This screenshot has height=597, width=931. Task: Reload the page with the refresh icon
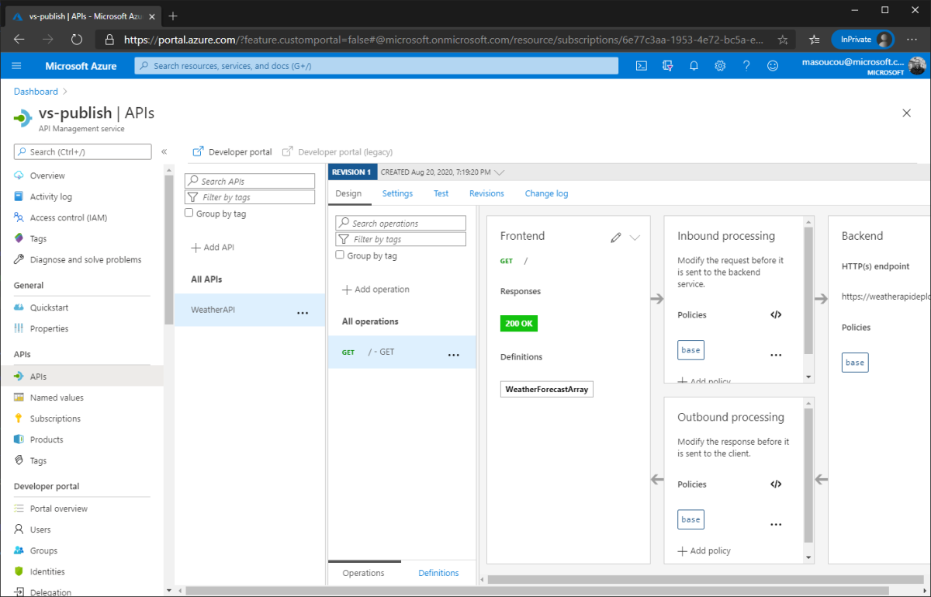click(x=77, y=39)
